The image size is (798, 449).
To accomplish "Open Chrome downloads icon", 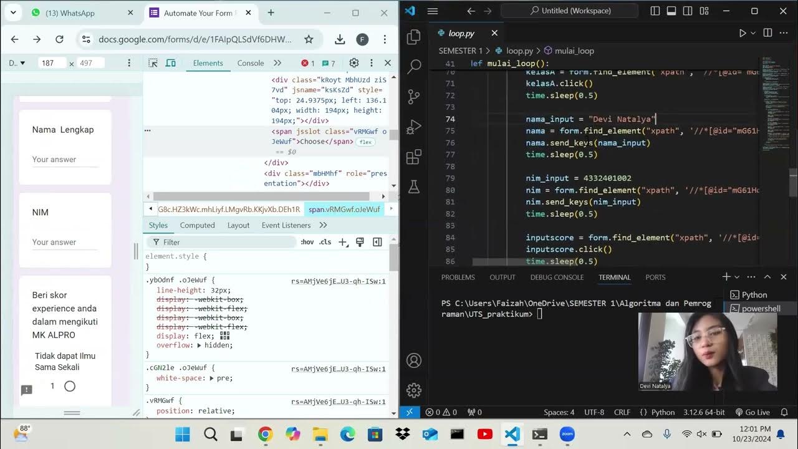I will [x=340, y=39].
